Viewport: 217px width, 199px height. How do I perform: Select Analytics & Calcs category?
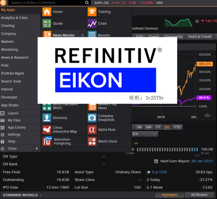tap(15, 18)
